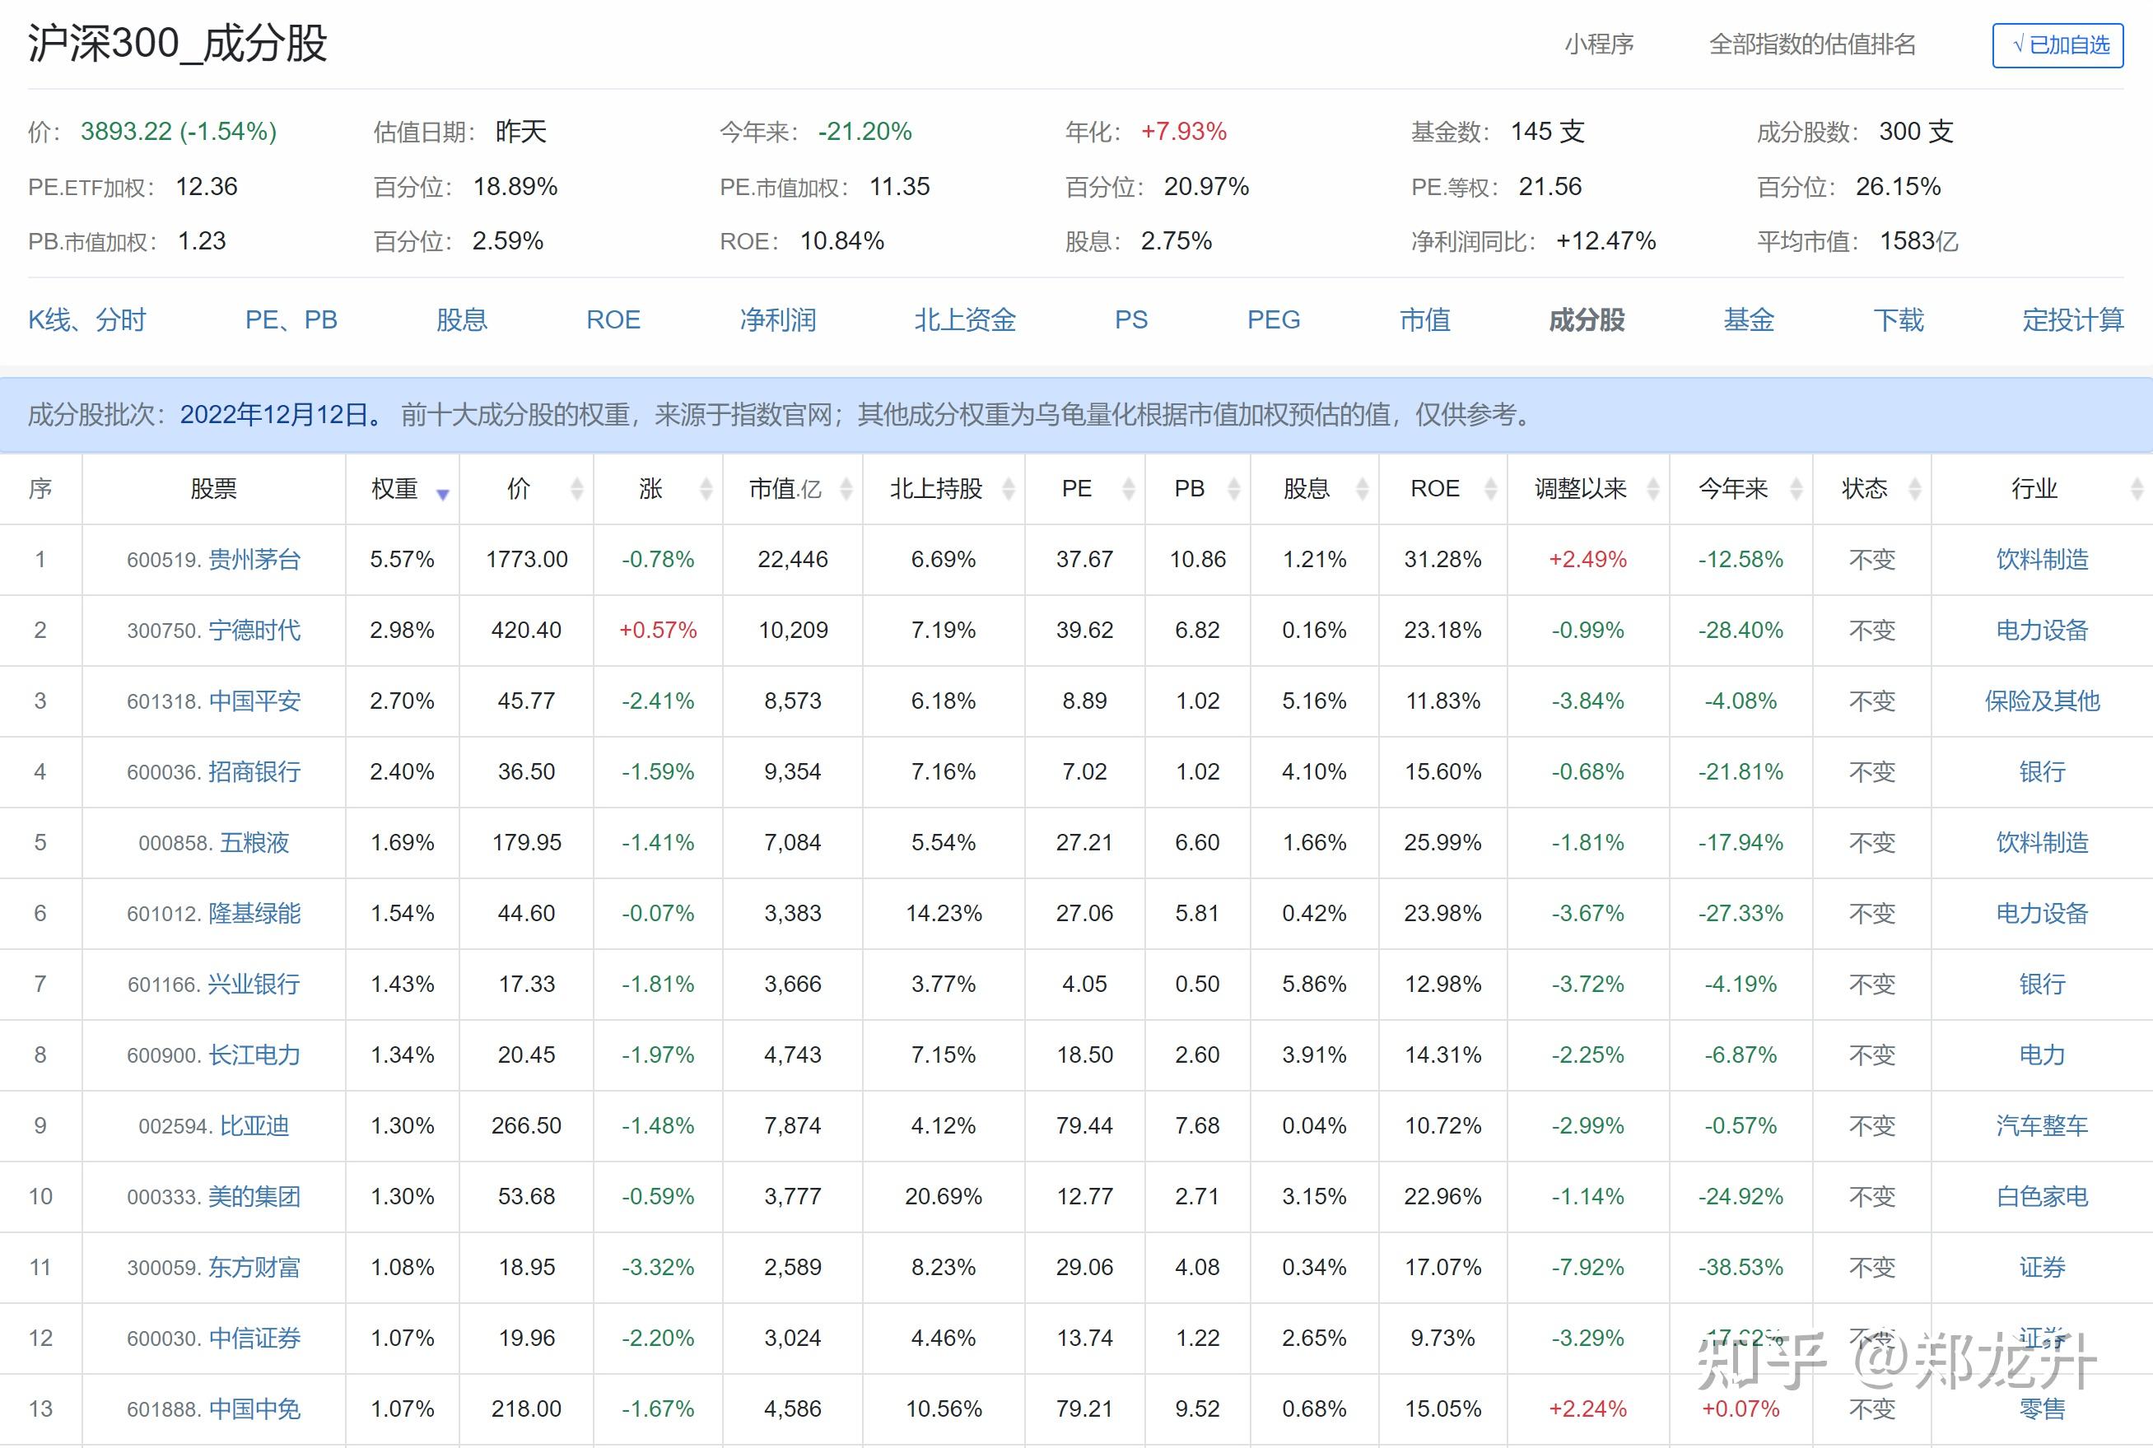Screen dimensions: 2153x1448
Task: Sort by 行业 column arrows
Action: pos(2137,488)
